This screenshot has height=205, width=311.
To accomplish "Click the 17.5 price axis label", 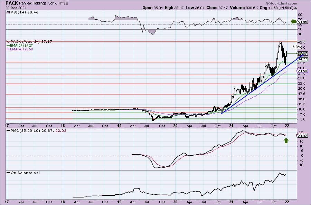I will click(x=302, y=94).
